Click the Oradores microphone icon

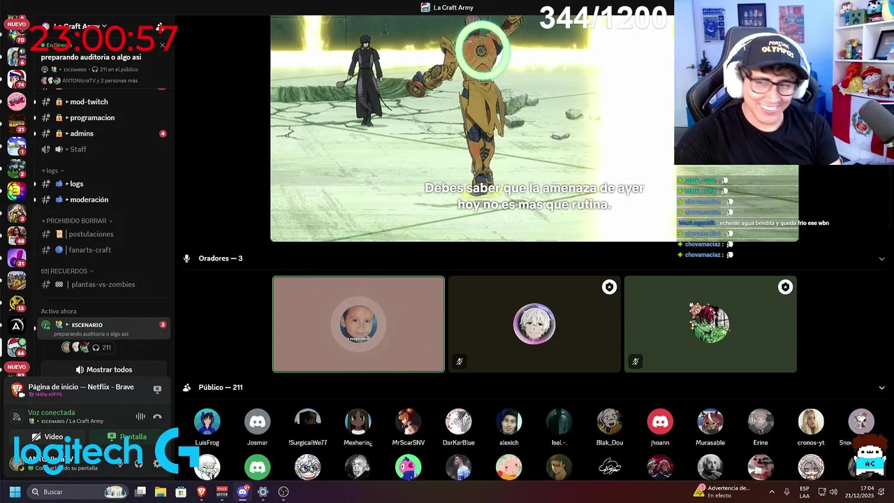(x=186, y=258)
